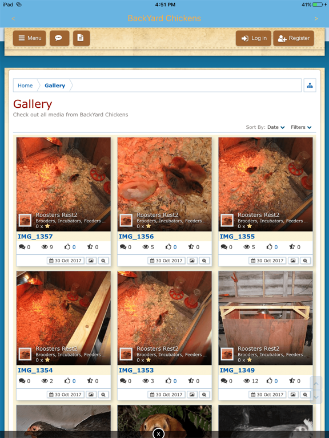329x438 pixels.
Task: Click the Register button
Action: [294, 38]
